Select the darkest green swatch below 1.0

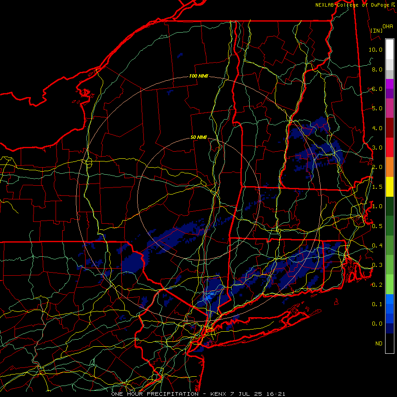pyautogui.click(x=390, y=206)
